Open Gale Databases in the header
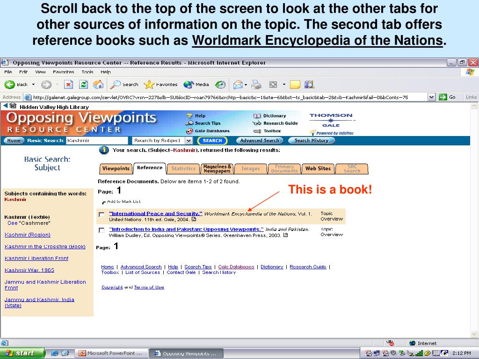Screen dimensions: 479x359 click(x=212, y=131)
